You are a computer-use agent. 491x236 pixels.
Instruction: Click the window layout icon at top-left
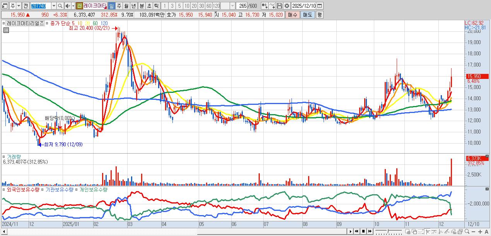coord(5,6)
